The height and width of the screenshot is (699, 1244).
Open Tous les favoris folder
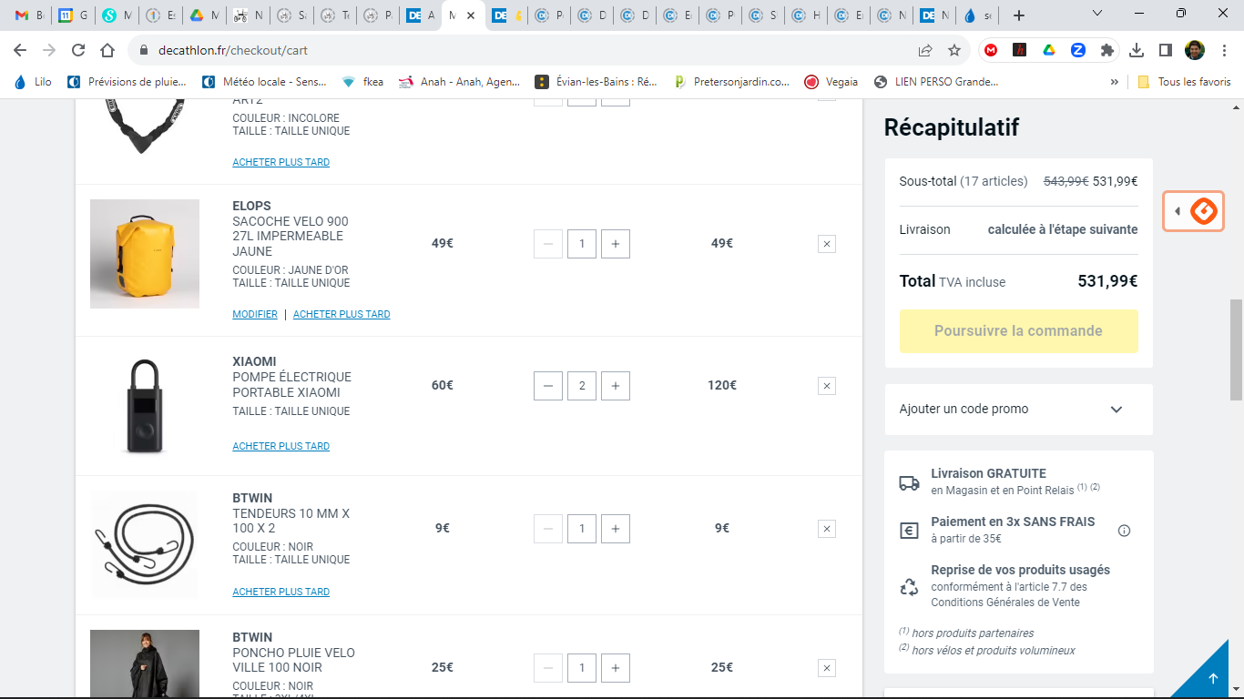tap(1184, 82)
